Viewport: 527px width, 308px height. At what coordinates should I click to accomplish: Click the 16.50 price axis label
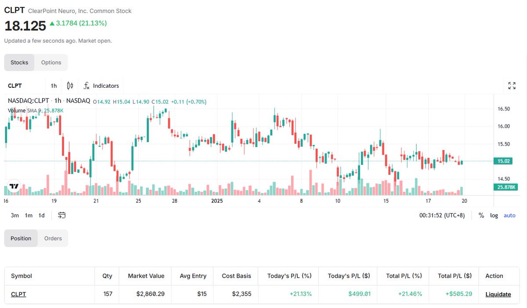click(504, 109)
